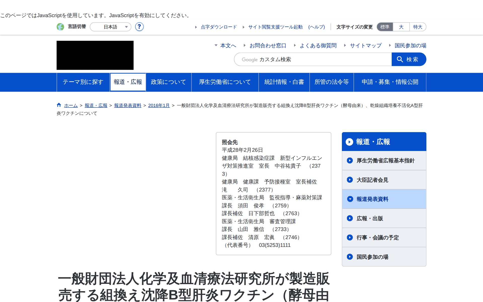Jump to the main text via 本文へ
This screenshot has height=302, width=483.
coord(228,46)
